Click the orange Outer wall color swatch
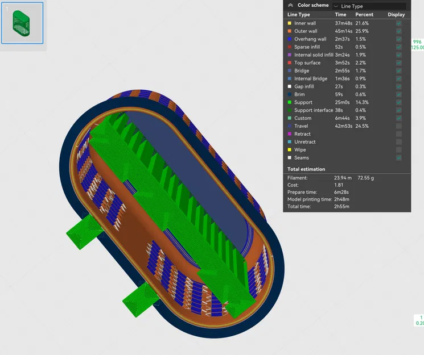Viewport: 424px width, 355px height. pyautogui.click(x=290, y=31)
